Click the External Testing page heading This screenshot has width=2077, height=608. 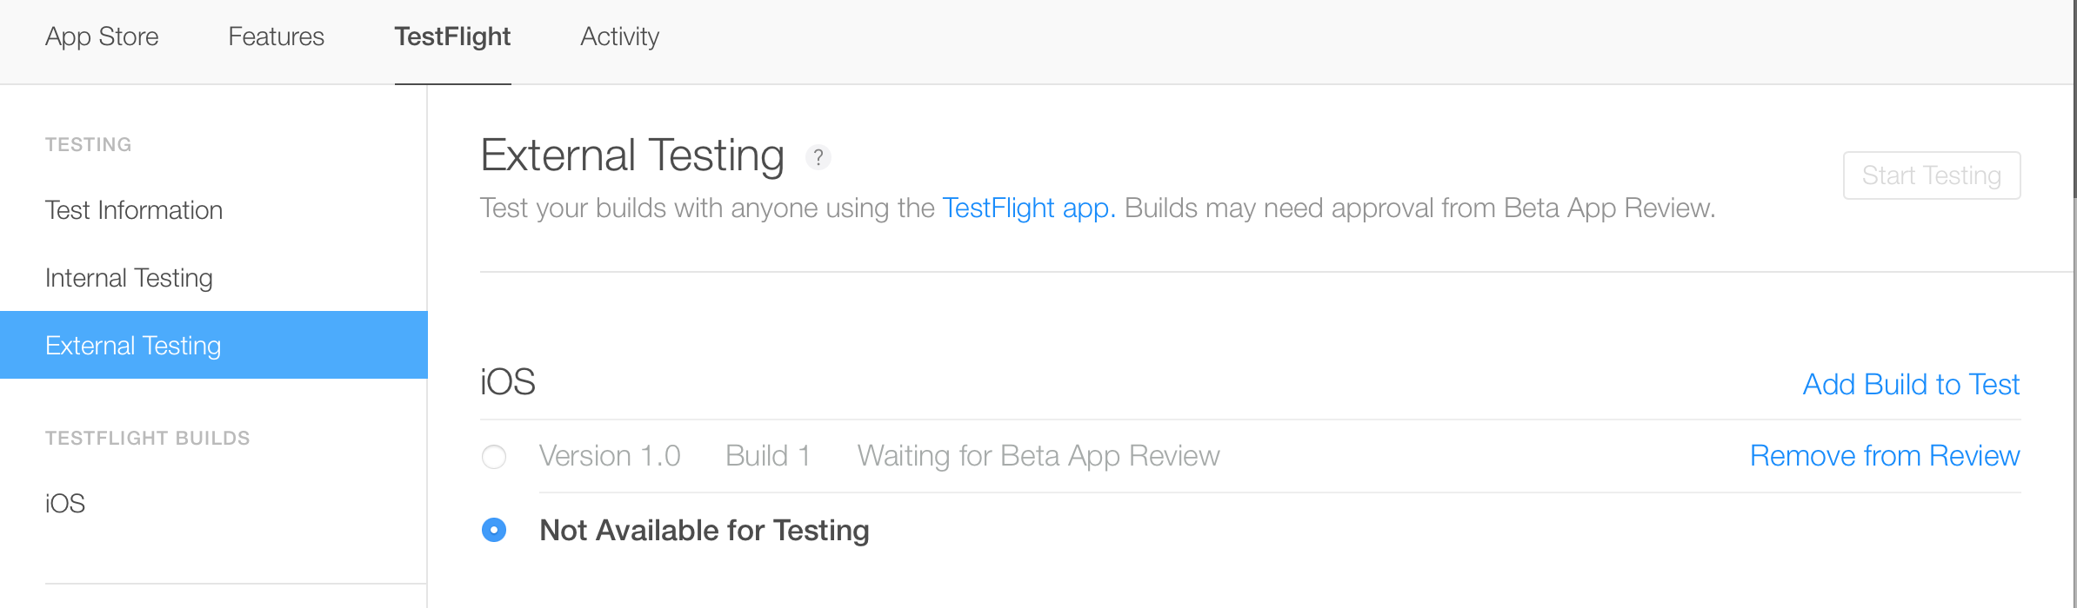pyautogui.click(x=632, y=155)
